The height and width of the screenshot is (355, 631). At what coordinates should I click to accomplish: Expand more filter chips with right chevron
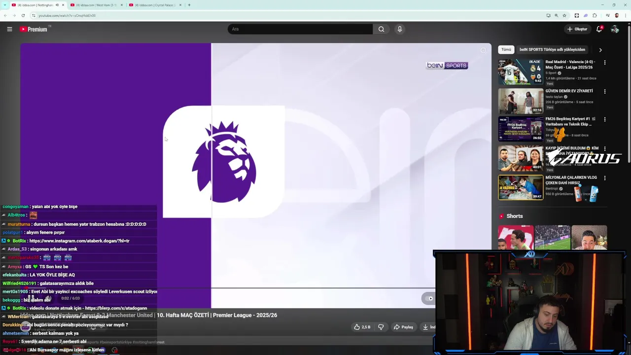[600, 50]
